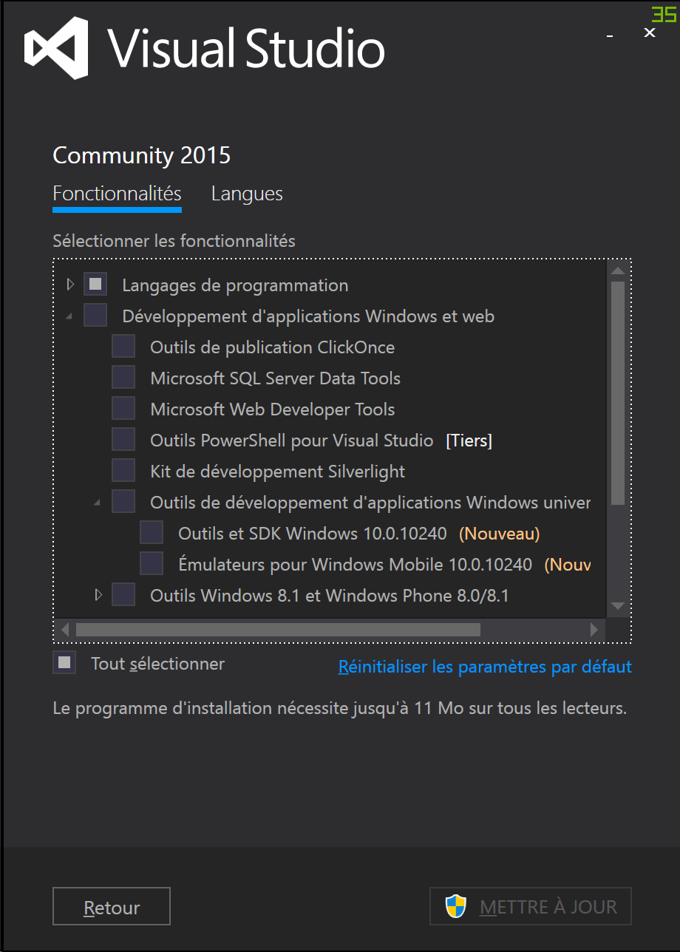Enable Microsoft SQL Server Data Tools checkbox
Screen dimensions: 680x952
(123, 378)
